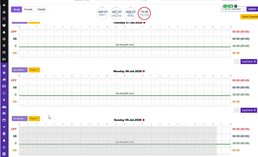258x157 pixels.
Task: Click the droplet fuel icon in the sidebar
Action: click(x=4, y=100)
